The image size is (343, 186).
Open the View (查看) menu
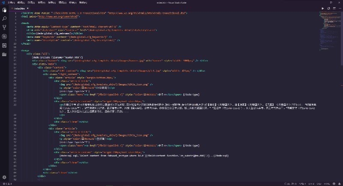pyautogui.click(x=41, y=3)
